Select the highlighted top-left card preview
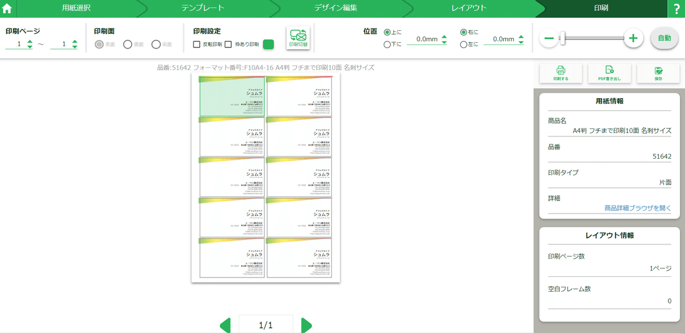685x334 pixels. click(x=232, y=96)
